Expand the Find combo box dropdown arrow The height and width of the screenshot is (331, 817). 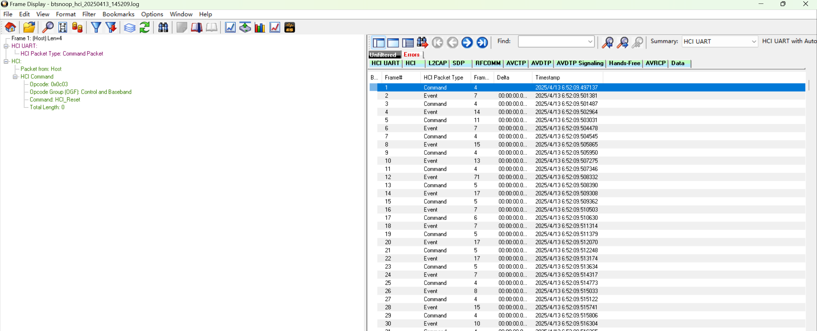[x=590, y=41]
